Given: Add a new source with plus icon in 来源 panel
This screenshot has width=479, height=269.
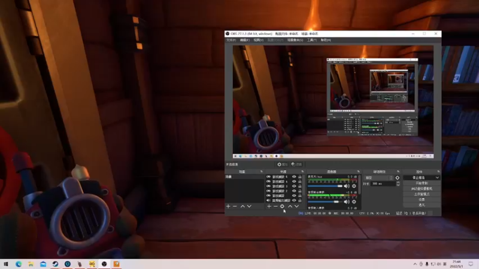Looking at the screenshot, I should [269, 206].
